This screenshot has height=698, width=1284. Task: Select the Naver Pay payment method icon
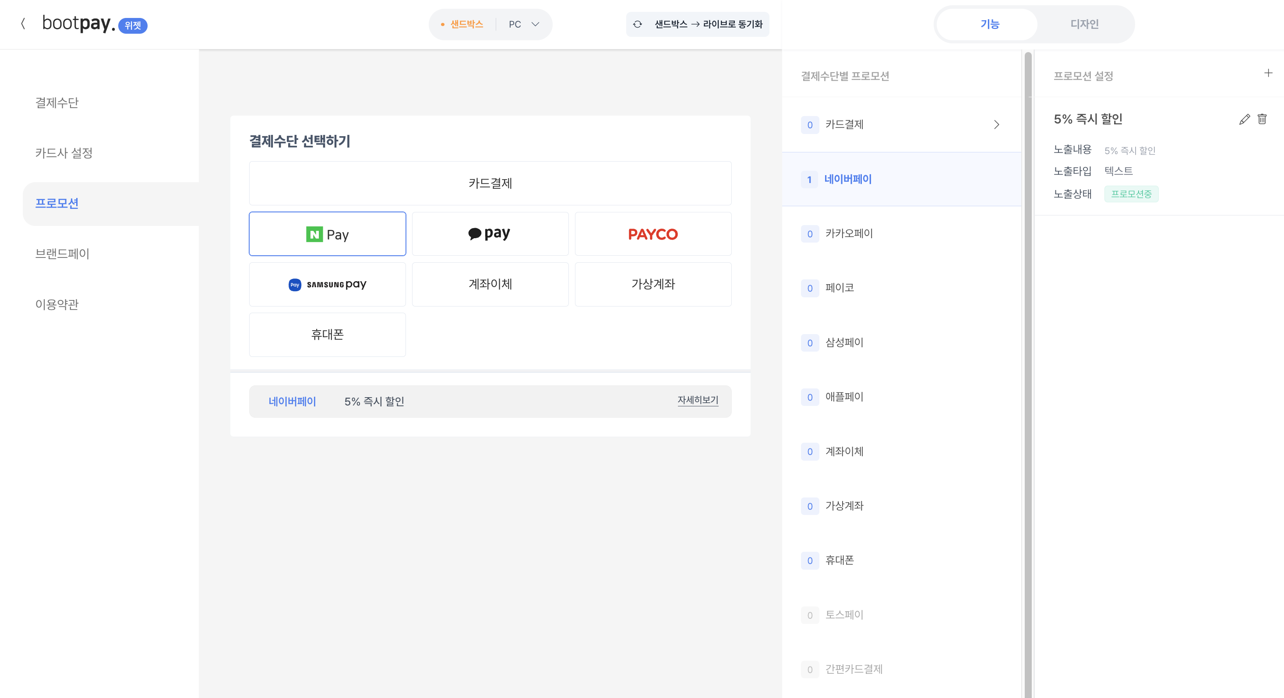click(328, 233)
